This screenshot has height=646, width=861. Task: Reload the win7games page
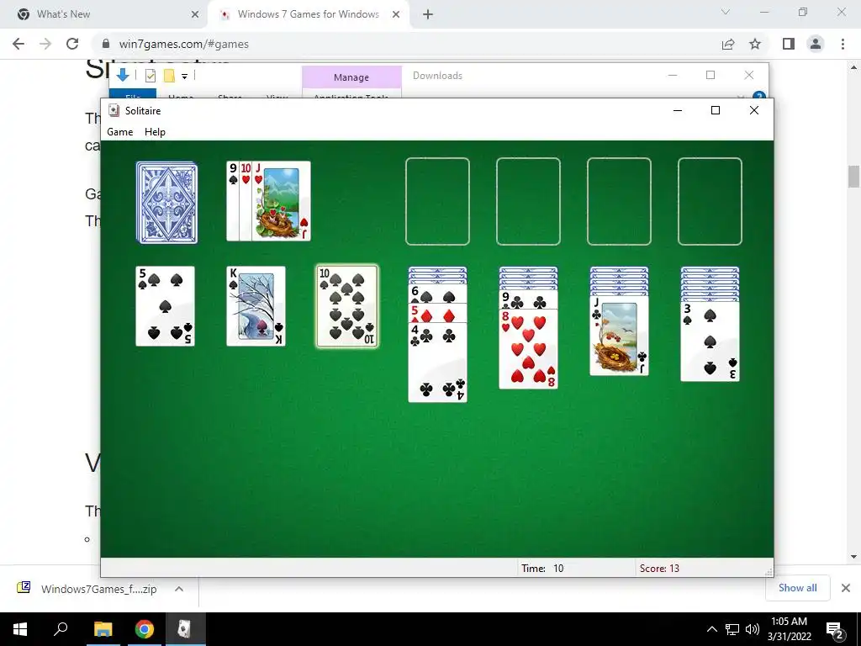pos(72,44)
